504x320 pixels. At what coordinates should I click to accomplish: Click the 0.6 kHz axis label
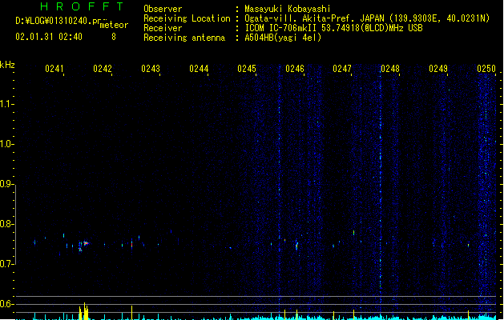pos(6,304)
